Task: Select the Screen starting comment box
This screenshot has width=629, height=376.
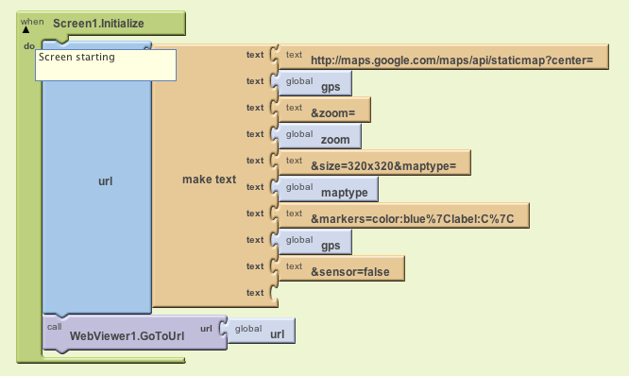Action: click(106, 65)
